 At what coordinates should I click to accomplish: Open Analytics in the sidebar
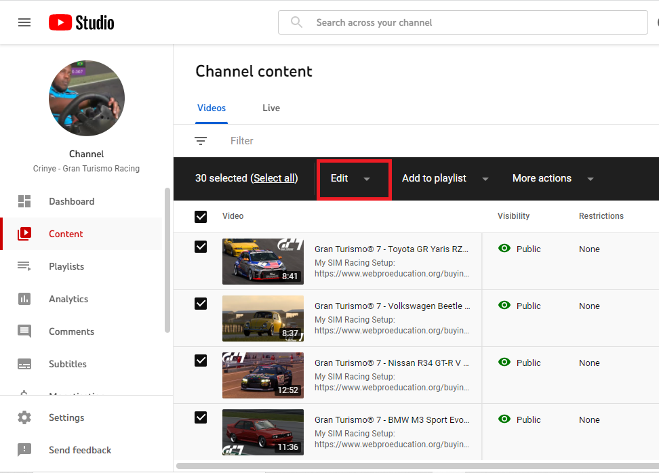(x=81, y=299)
